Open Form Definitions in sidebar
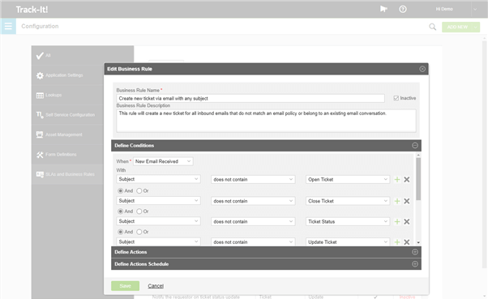This screenshot has width=488, height=299. (x=67, y=154)
